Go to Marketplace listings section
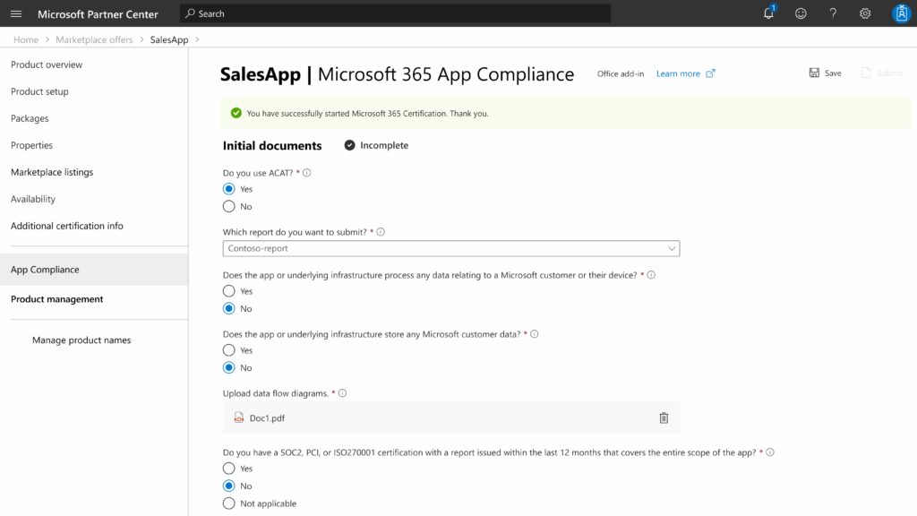The width and height of the screenshot is (917, 516). point(50,172)
